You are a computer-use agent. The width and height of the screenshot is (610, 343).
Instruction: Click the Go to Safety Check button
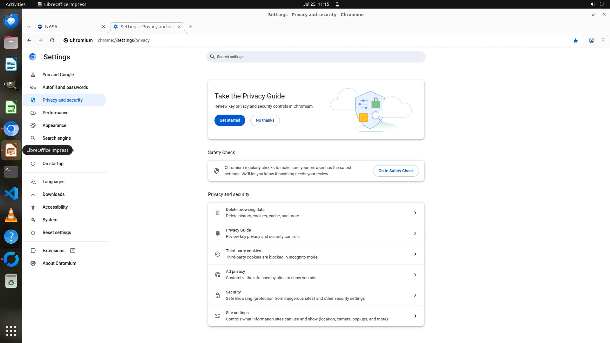pos(396,171)
